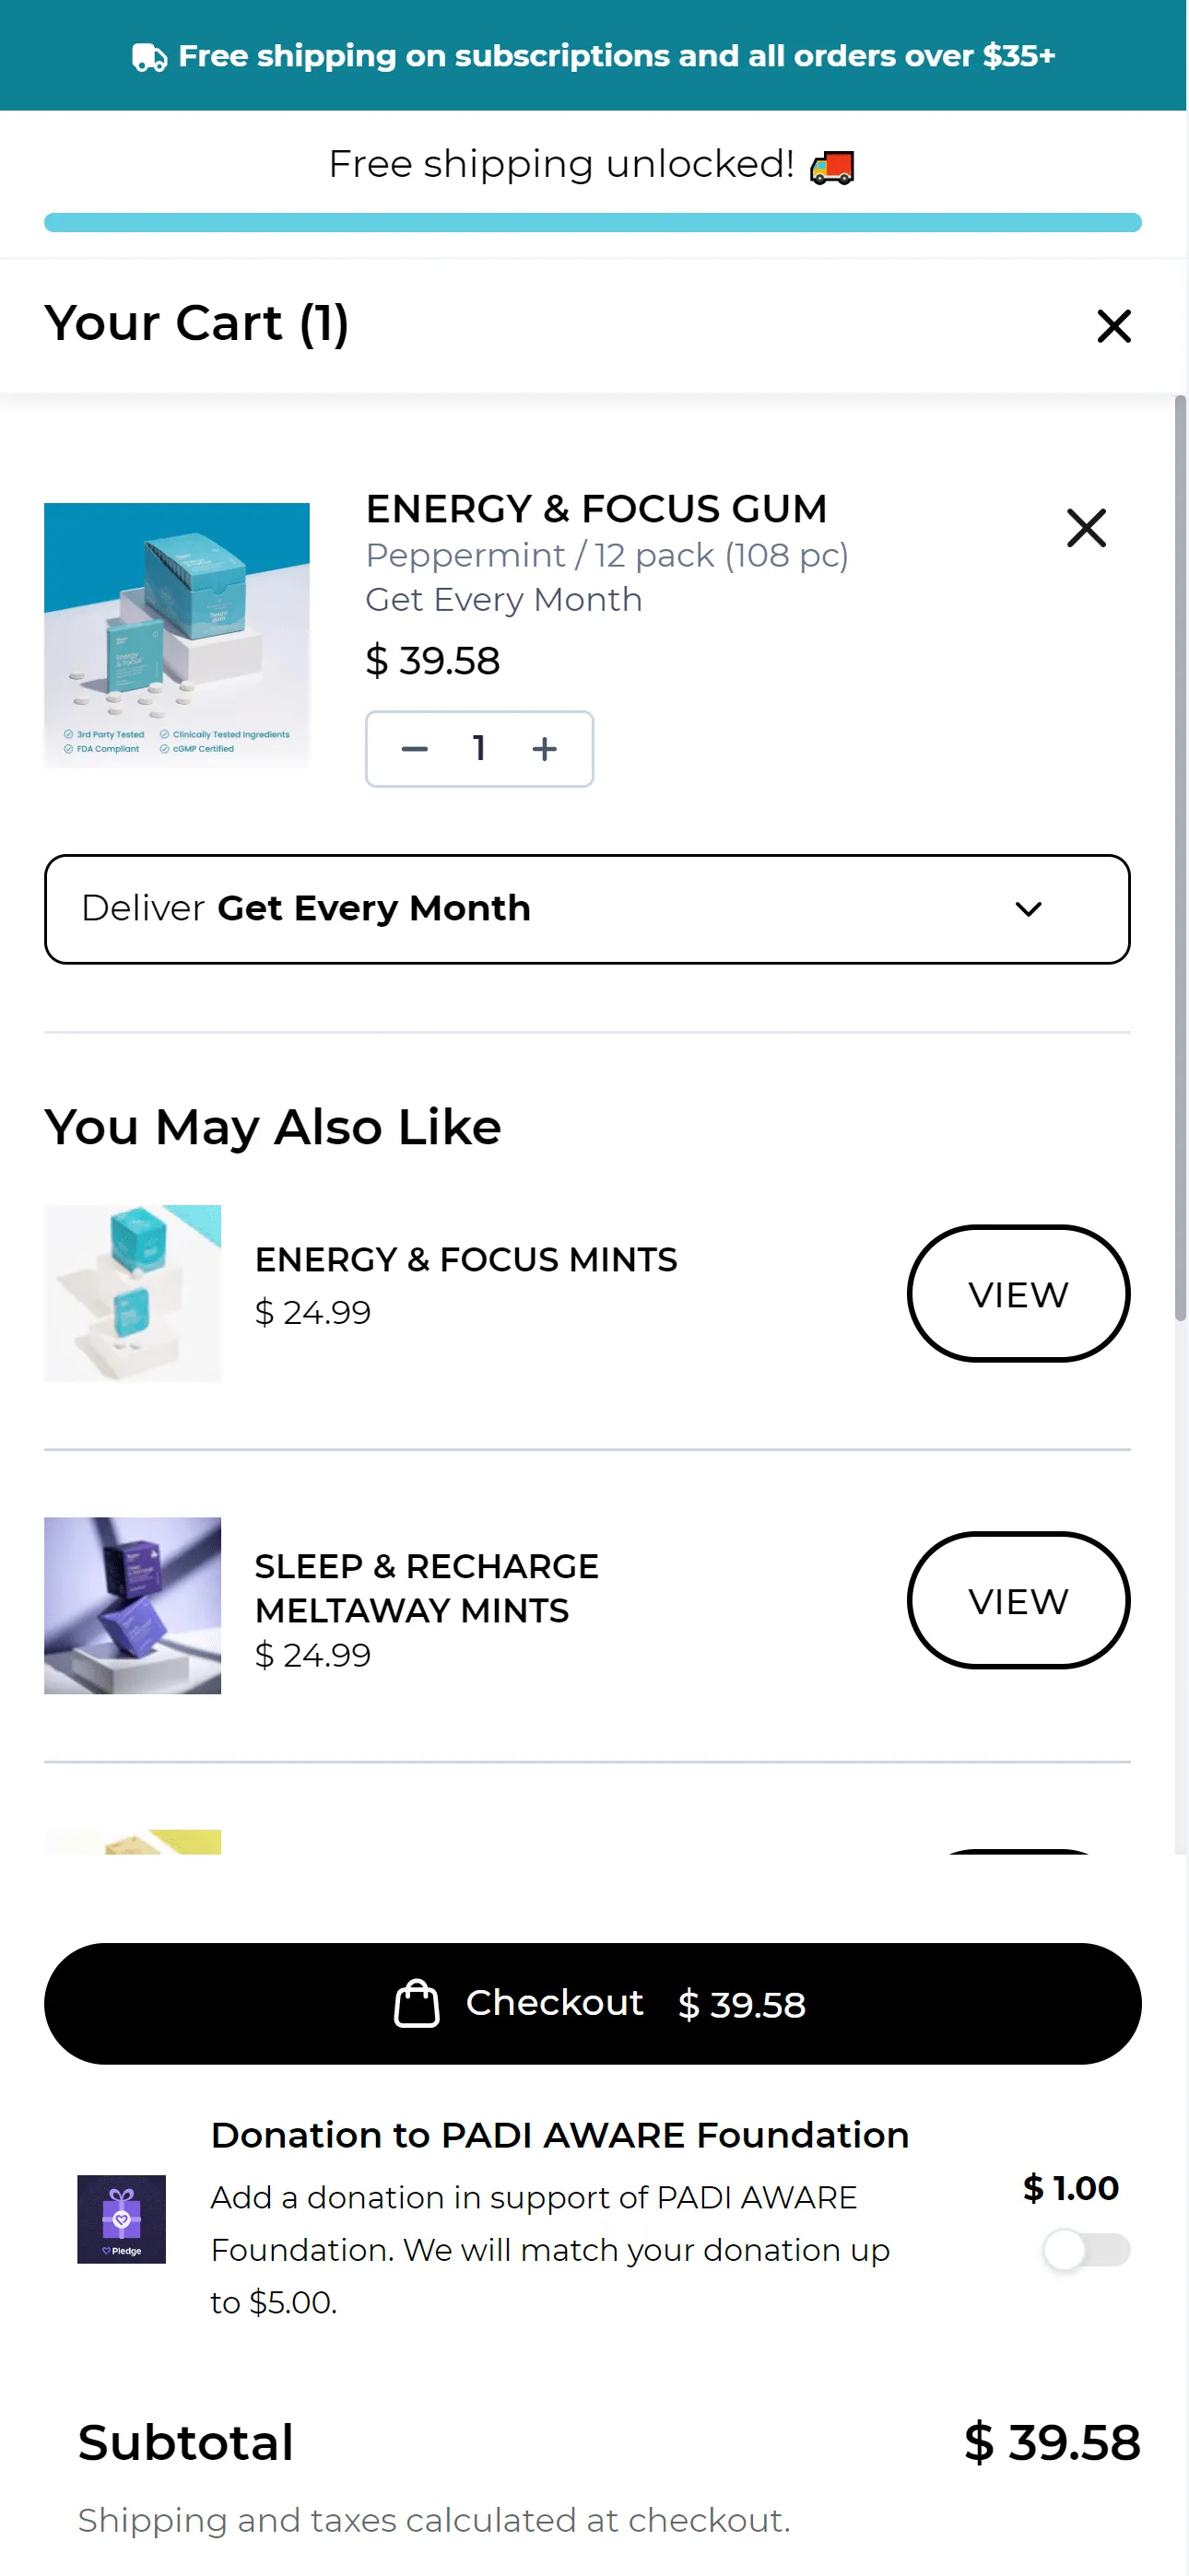Increase gum quantity with plus icon
Viewport: 1189px width, 2576px height.
click(545, 749)
